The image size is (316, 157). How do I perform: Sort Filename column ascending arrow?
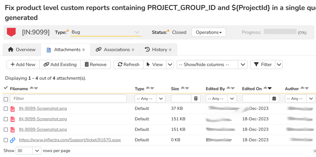tap(32, 88)
